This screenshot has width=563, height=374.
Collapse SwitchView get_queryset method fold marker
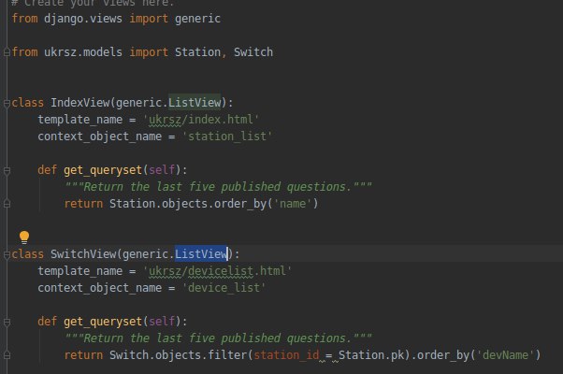pos(7,322)
